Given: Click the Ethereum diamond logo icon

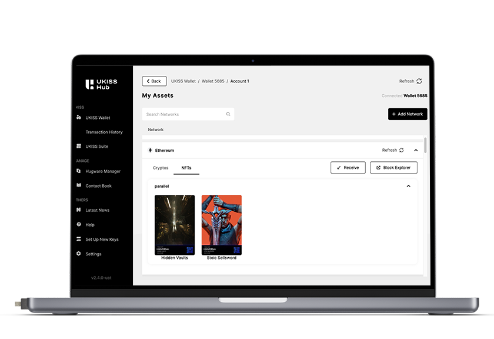Looking at the screenshot, I should point(150,150).
